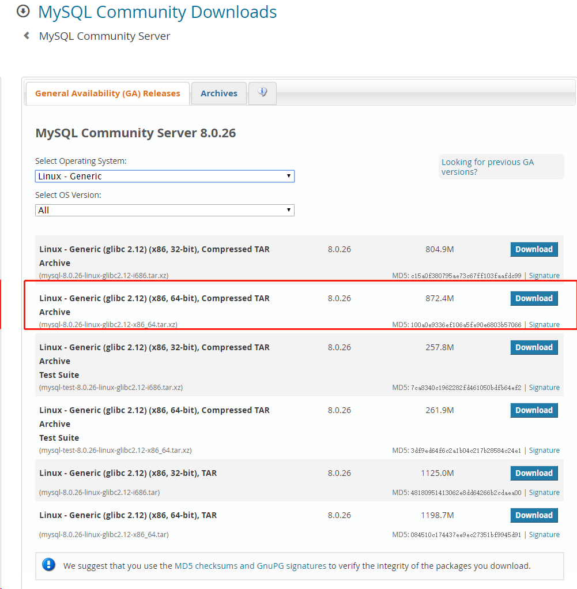Click filename (mysql-8.0.26-linux-glibc2.12-i686.tar)
This screenshot has height=589, width=577.
click(100, 492)
